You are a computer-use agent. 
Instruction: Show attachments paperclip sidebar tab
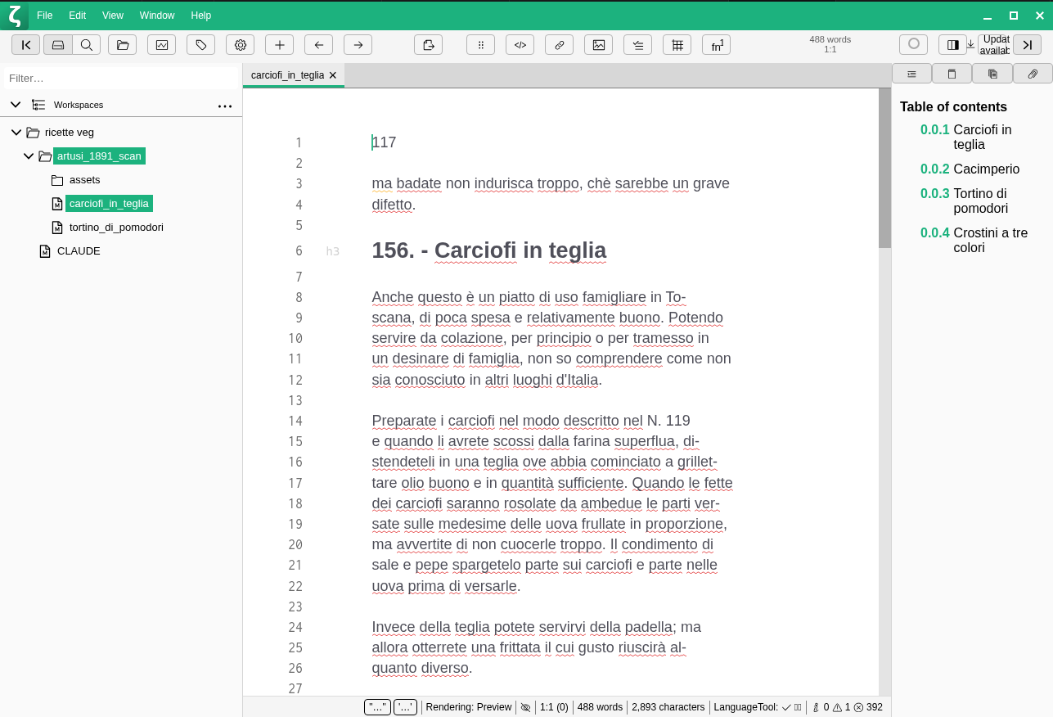click(1033, 74)
